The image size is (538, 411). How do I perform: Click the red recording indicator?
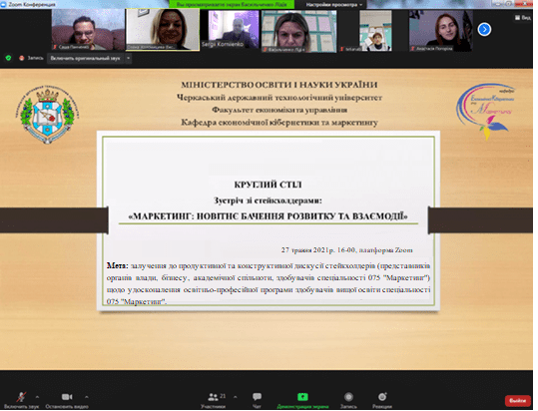(x=21, y=58)
